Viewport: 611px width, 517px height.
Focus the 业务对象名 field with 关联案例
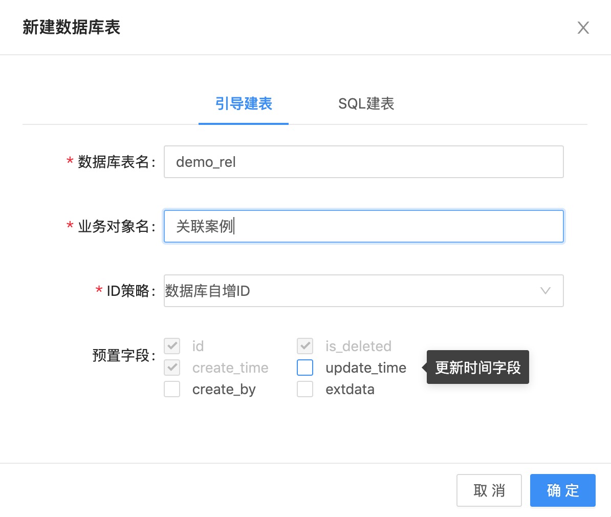[x=363, y=226]
